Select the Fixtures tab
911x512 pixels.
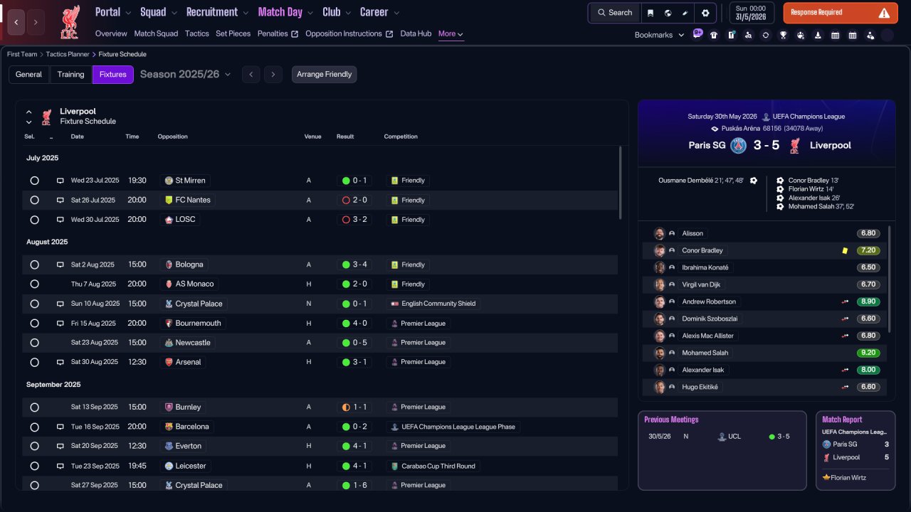pyautogui.click(x=113, y=75)
